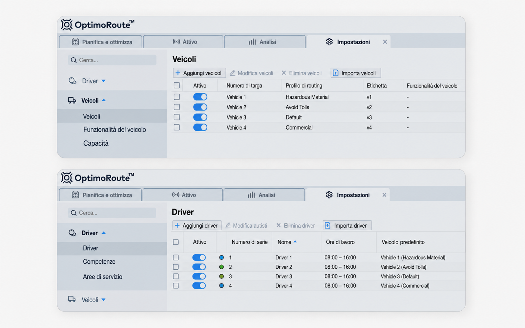Click the plus icon of Aggiungi driver
Image resolution: width=525 pixels, height=328 pixels.
coord(177,225)
